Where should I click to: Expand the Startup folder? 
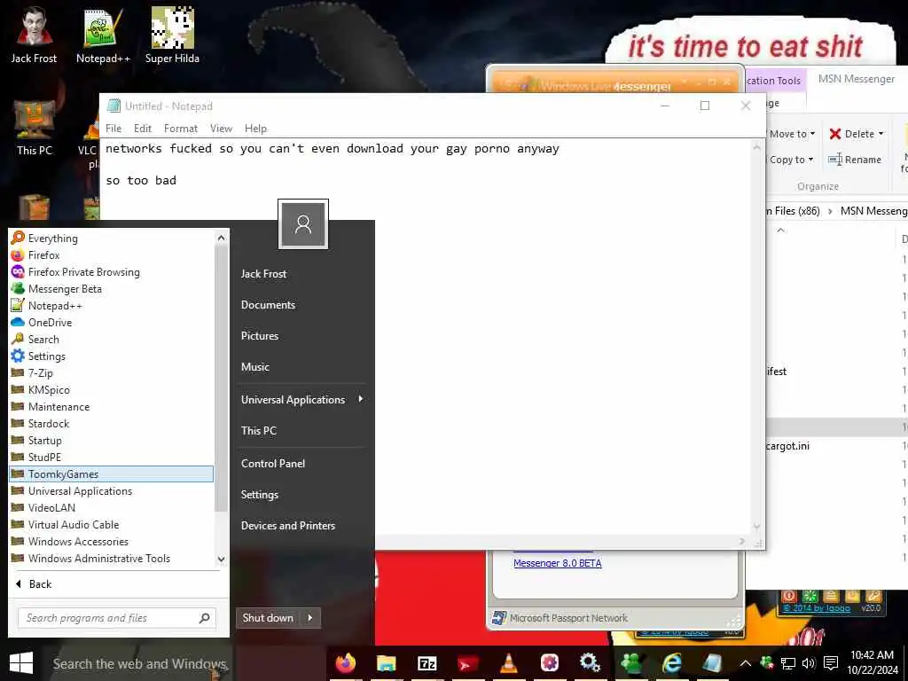(111, 440)
